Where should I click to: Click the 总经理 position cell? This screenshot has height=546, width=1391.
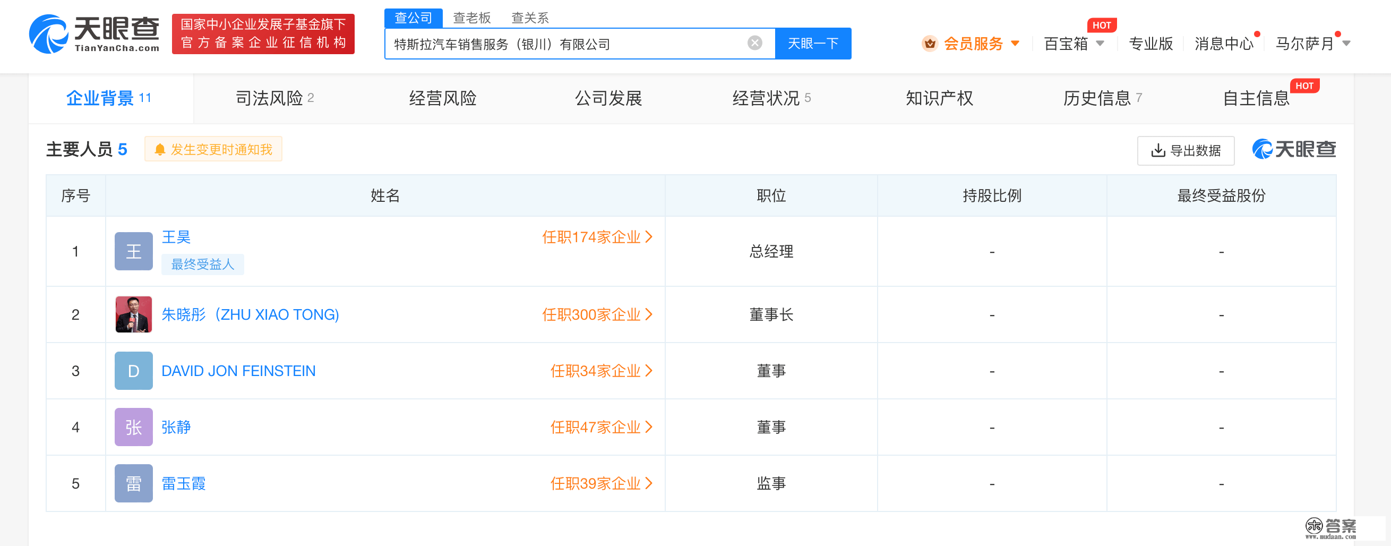pyautogui.click(x=771, y=252)
